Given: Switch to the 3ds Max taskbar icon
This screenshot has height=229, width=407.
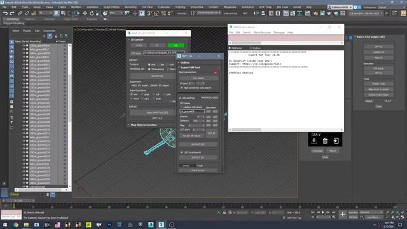Looking at the screenshot, I should click(x=161, y=225).
